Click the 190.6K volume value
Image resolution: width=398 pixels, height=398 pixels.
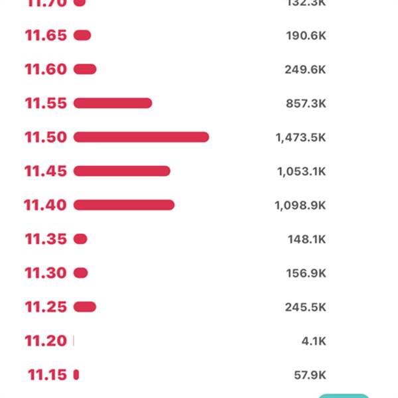(306, 36)
